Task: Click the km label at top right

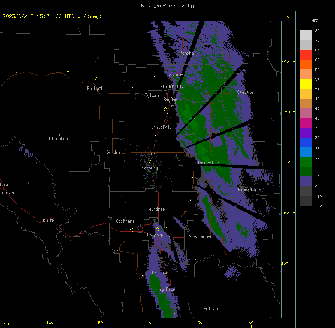Action: coord(289,16)
